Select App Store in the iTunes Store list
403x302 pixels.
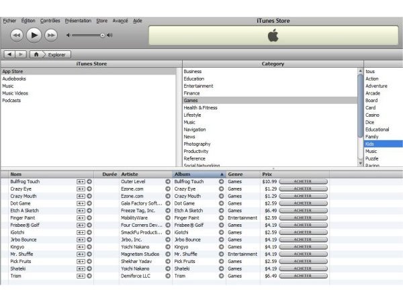click(89, 71)
